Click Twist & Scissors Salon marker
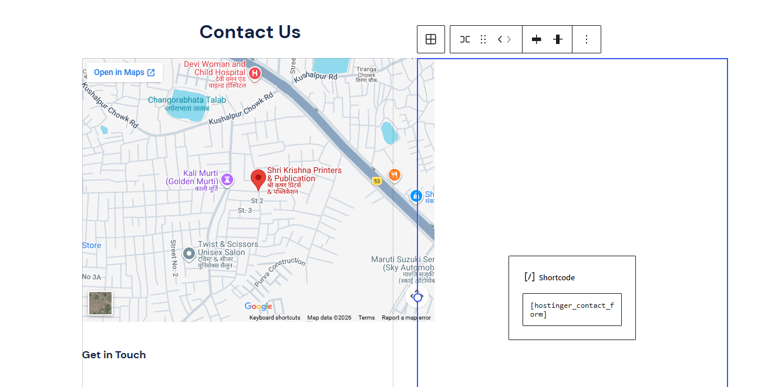The height and width of the screenshot is (387, 768). pyautogui.click(x=189, y=254)
